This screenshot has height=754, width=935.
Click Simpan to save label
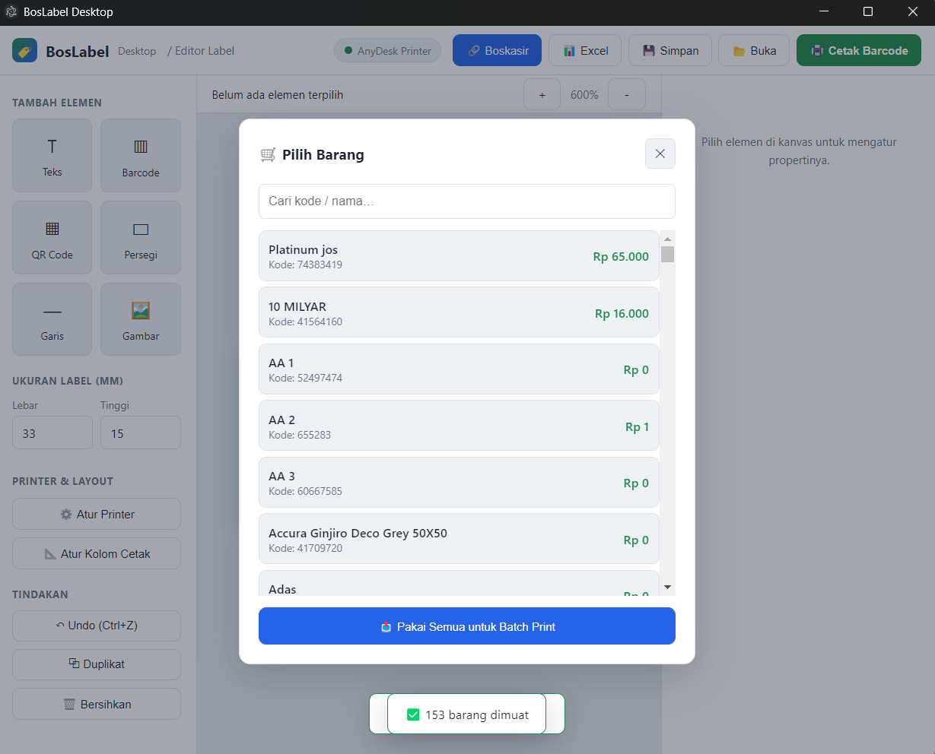(670, 51)
